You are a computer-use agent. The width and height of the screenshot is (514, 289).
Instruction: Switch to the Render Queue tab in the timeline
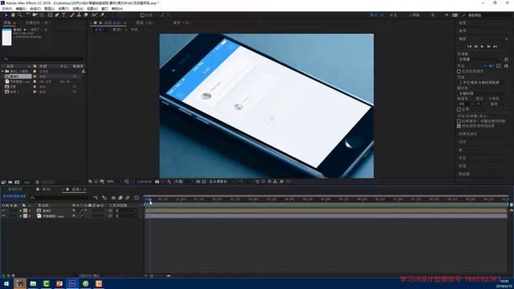coord(15,189)
